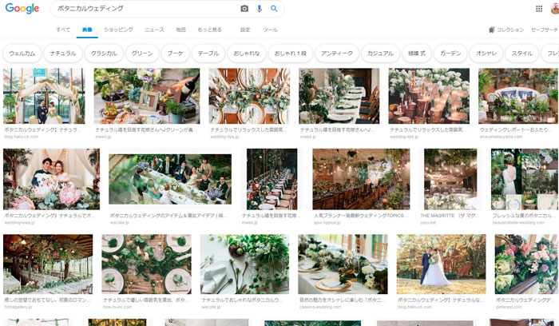Open group at long table image wecolle.jp
Image resolution: width=559 pixels, height=326 pixels.
coord(170,179)
